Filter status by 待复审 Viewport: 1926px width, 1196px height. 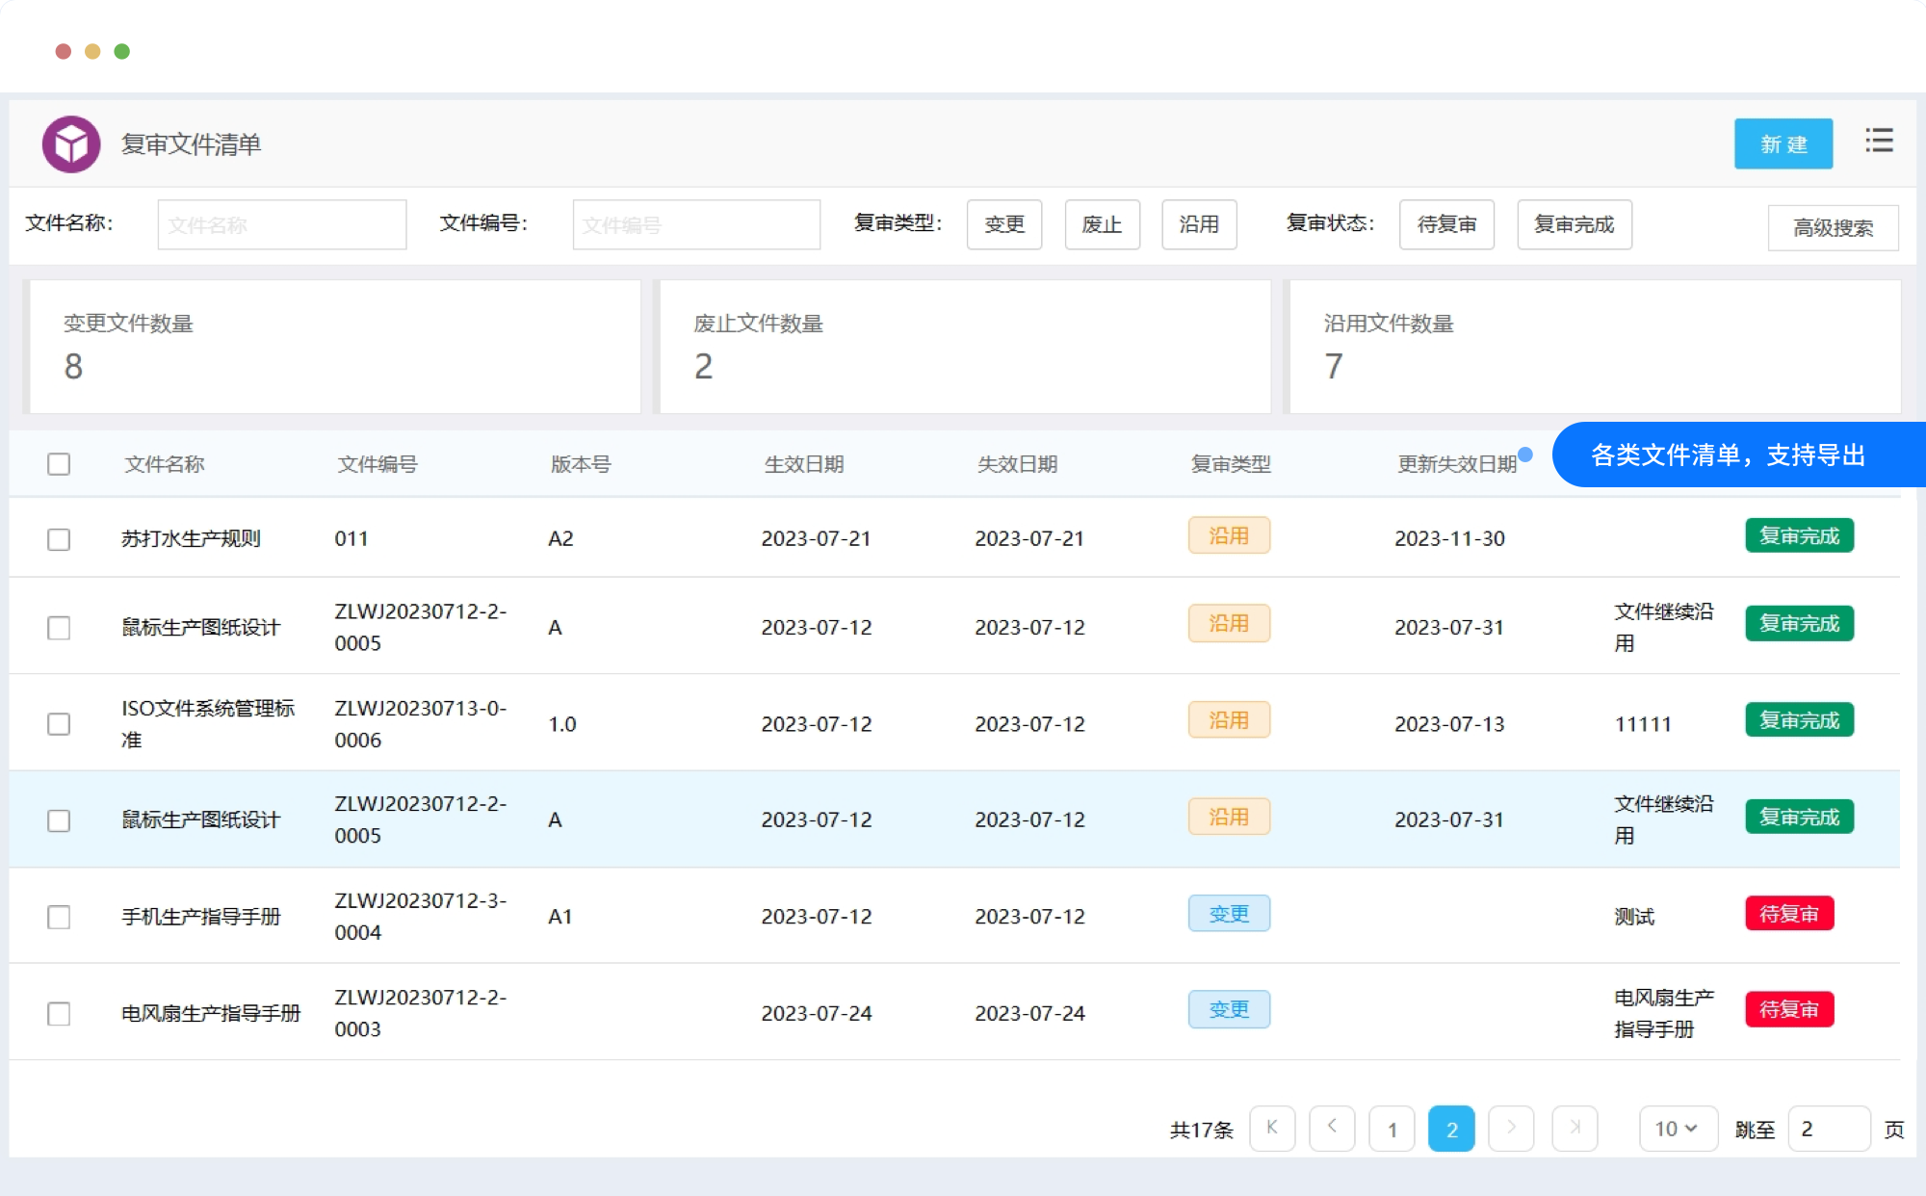coord(1445,224)
